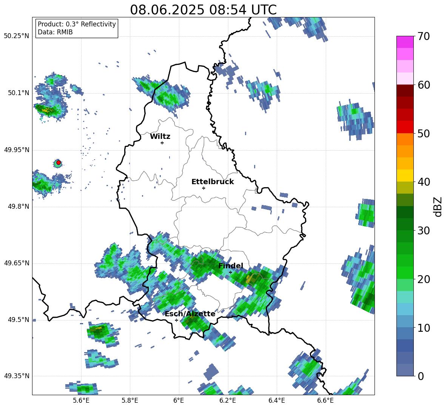Pick the yellow colorbar swatch above 40
447x408 pixels.
coord(405,176)
